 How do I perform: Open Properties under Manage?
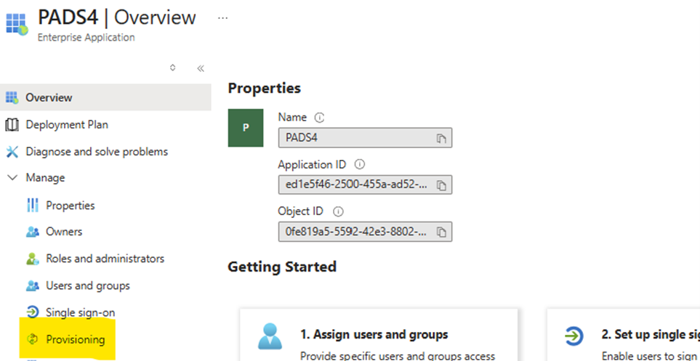point(70,206)
